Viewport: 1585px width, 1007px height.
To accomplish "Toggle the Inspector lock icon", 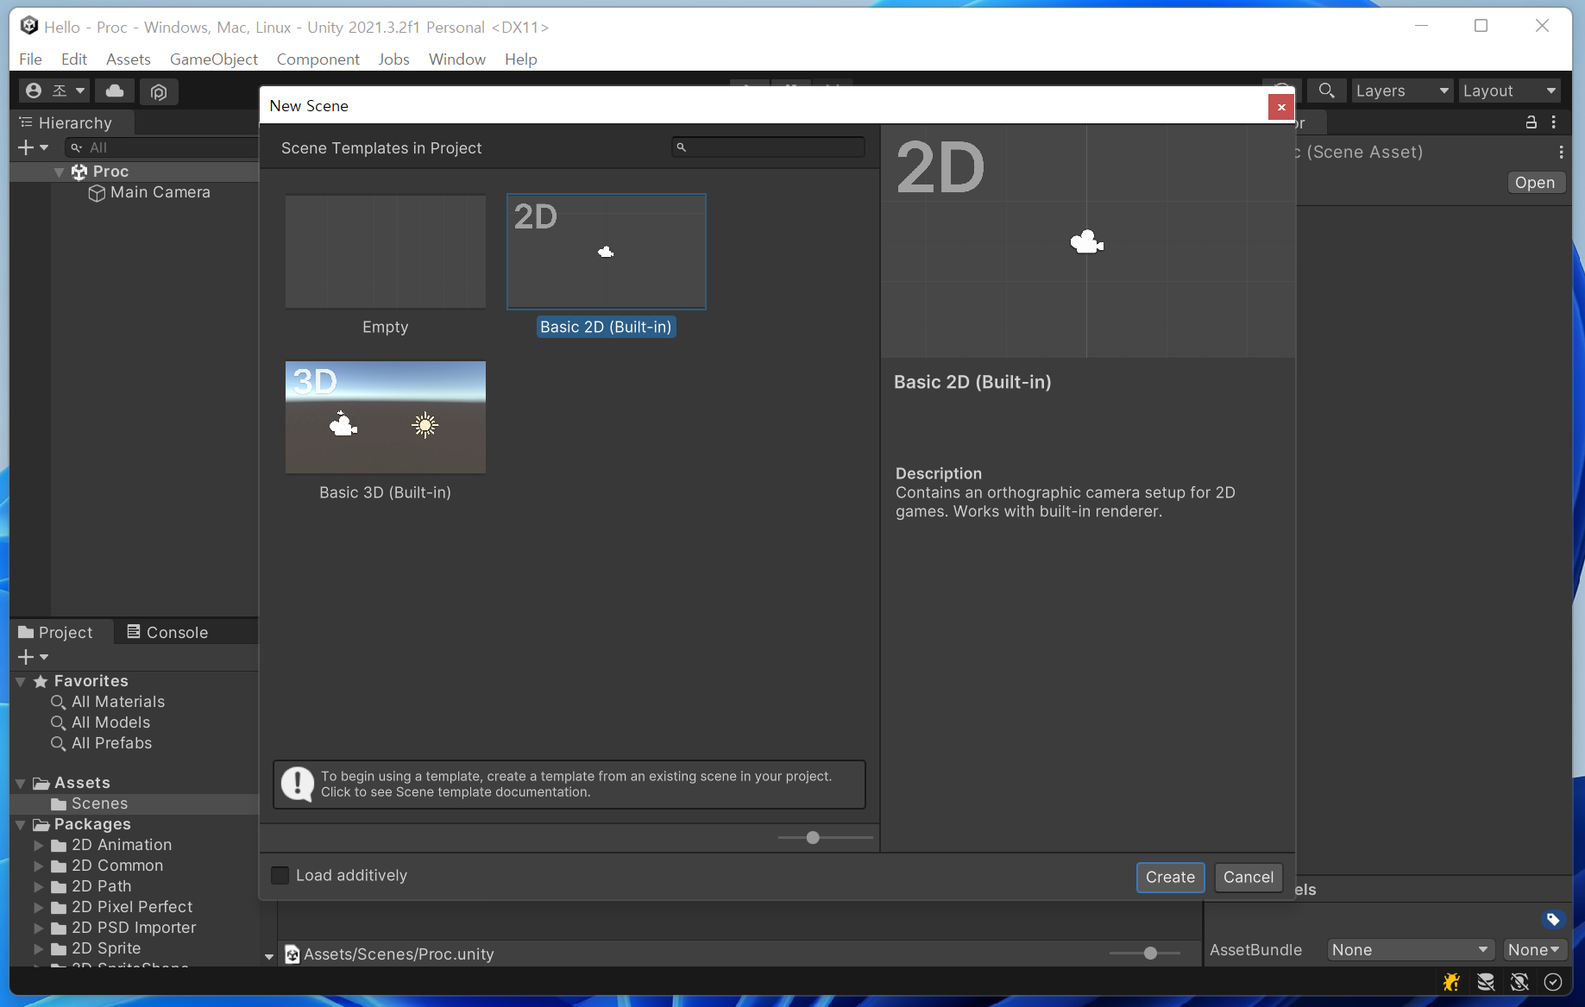I will click(x=1532, y=122).
